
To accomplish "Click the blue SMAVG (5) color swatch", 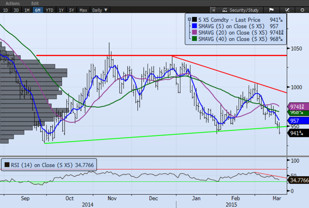I will click(x=194, y=26).
